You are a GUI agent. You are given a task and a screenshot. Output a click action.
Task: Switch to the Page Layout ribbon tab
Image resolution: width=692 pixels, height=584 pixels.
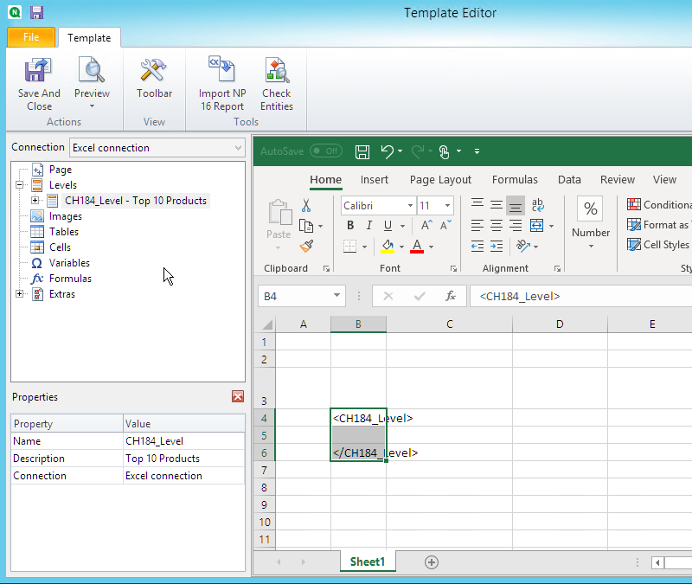(440, 180)
